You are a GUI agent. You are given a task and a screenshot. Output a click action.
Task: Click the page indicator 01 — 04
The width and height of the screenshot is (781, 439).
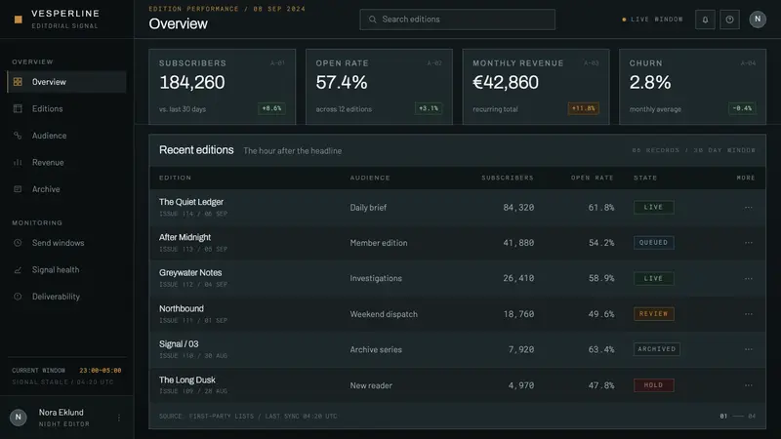click(738, 417)
